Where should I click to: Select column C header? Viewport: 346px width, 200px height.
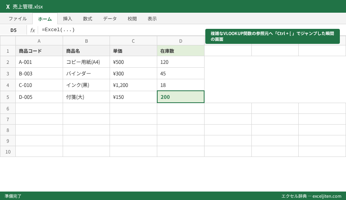(133, 41)
